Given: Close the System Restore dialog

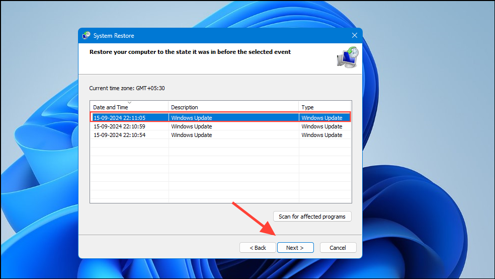Looking at the screenshot, I should pos(355,35).
